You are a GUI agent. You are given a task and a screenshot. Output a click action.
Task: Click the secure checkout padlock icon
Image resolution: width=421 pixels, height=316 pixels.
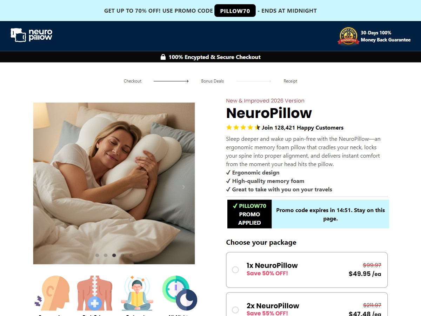[163, 57]
